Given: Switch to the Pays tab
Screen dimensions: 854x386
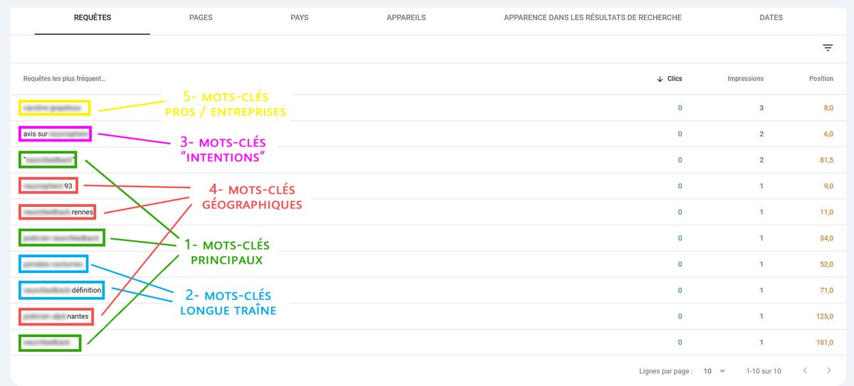Looking at the screenshot, I should 300,17.
